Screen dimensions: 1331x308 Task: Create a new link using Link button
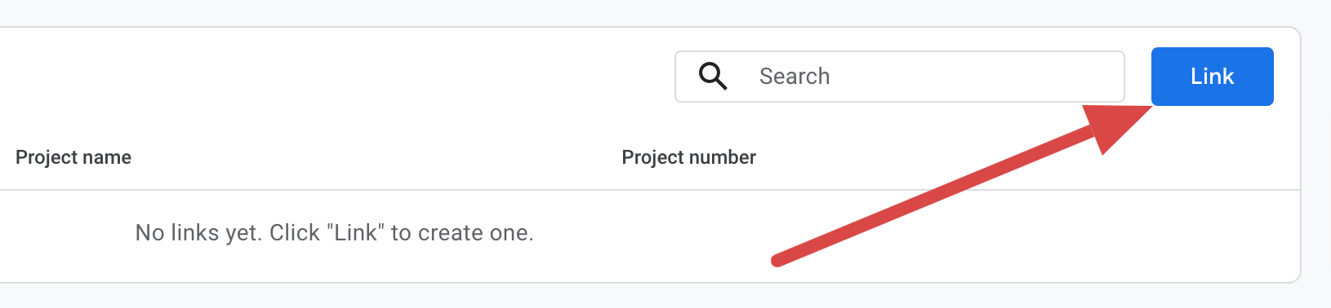(1212, 77)
